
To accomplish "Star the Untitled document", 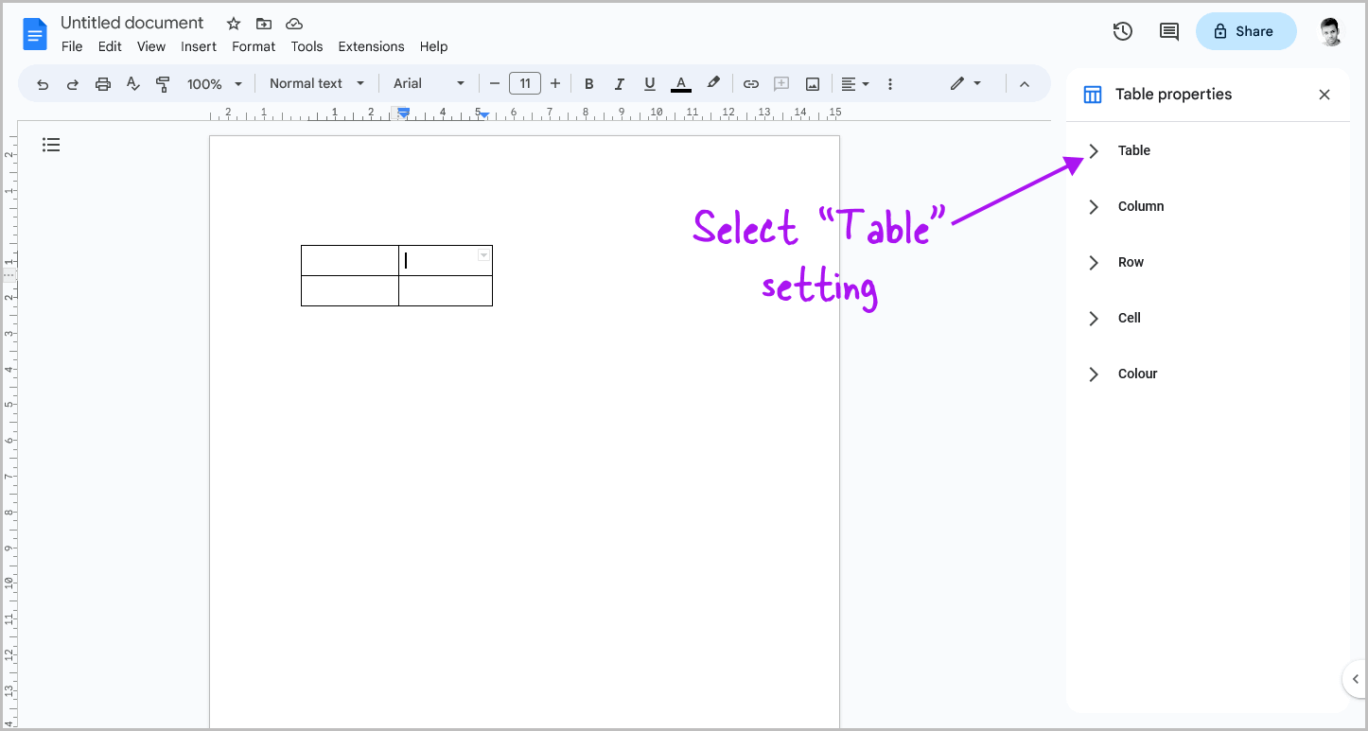I will 234,24.
